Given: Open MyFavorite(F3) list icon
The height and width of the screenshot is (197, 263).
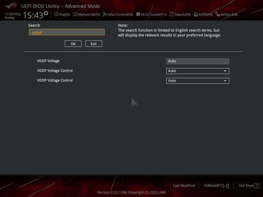Looking at the screenshot, I should (75, 14).
